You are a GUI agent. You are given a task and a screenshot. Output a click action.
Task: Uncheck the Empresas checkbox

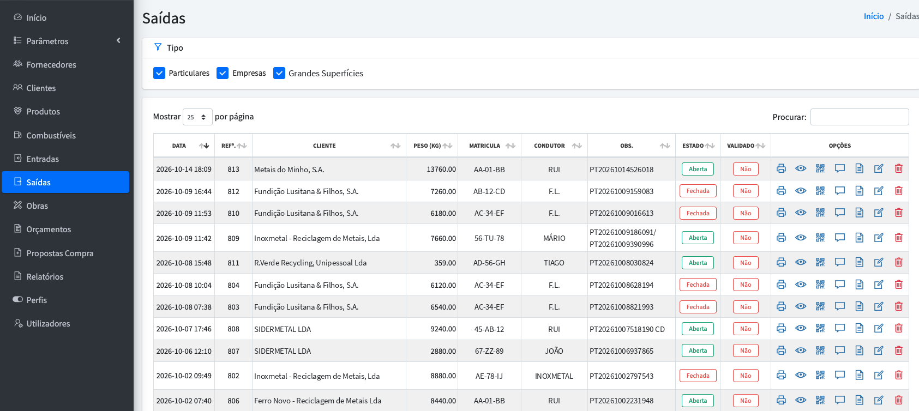[223, 73]
